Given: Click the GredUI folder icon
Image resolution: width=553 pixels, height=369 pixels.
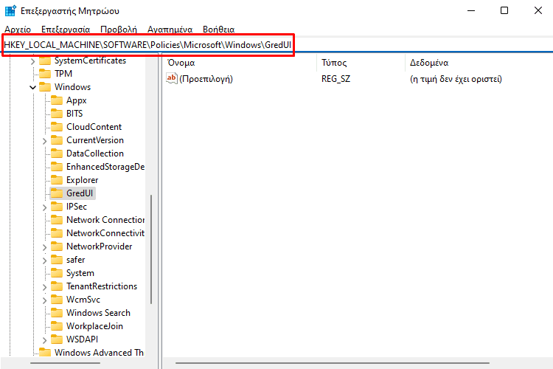Looking at the screenshot, I should 57,193.
